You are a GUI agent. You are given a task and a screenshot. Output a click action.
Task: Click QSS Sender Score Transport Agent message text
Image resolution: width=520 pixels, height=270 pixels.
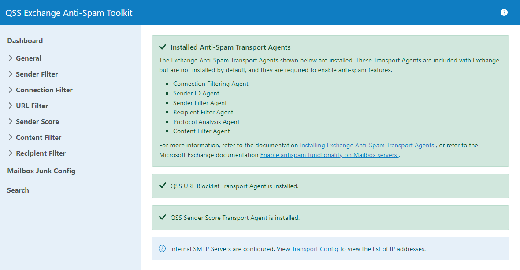[235, 218]
